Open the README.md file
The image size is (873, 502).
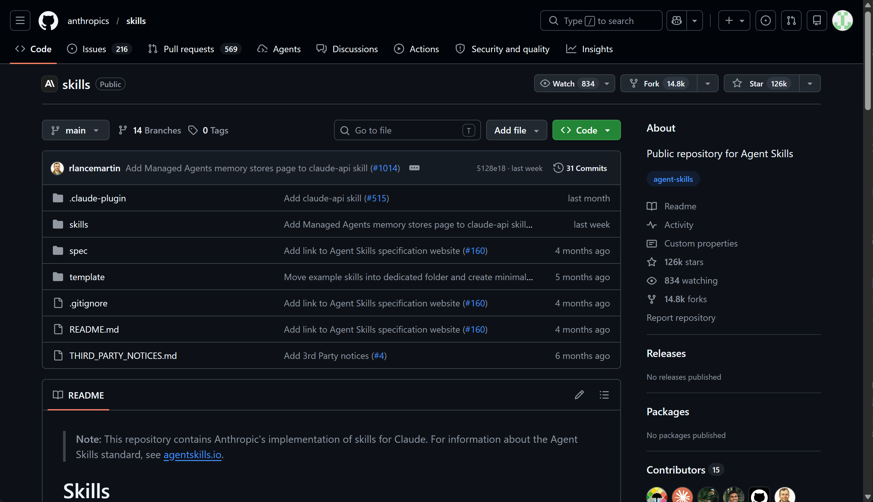[x=94, y=329]
